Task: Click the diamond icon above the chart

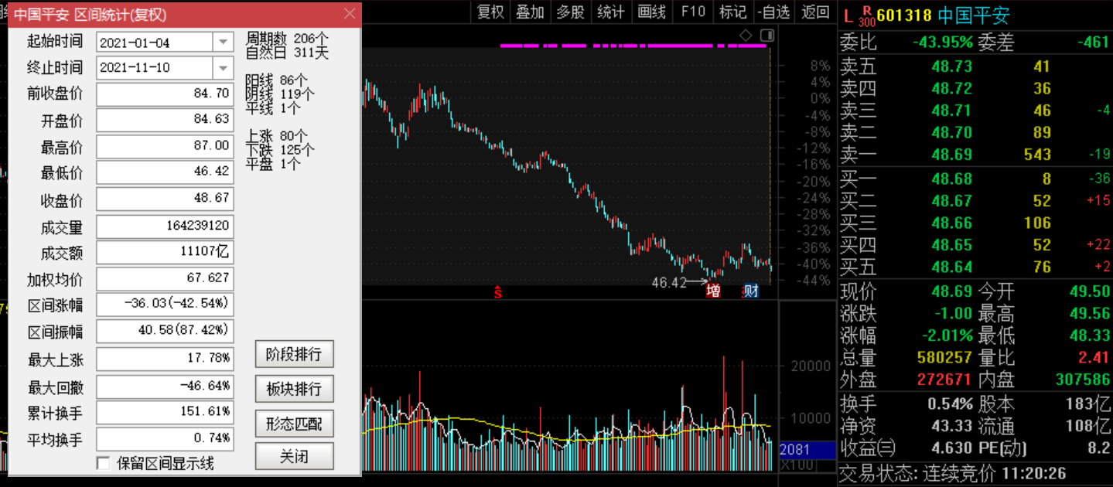Action: [x=746, y=36]
